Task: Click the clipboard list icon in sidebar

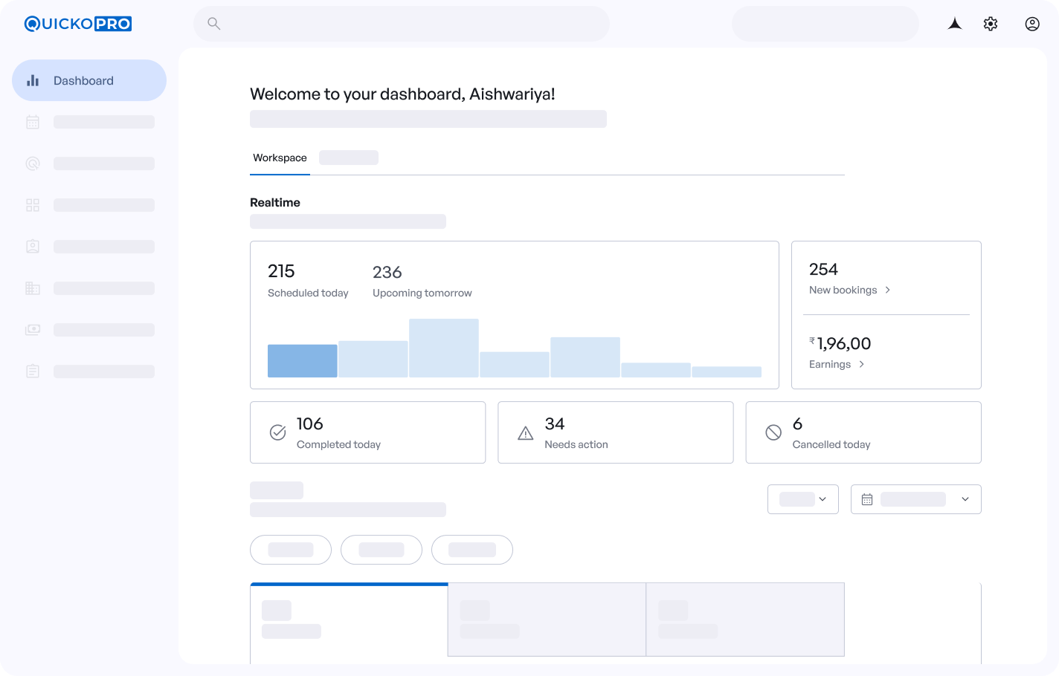Action: coord(33,371)
